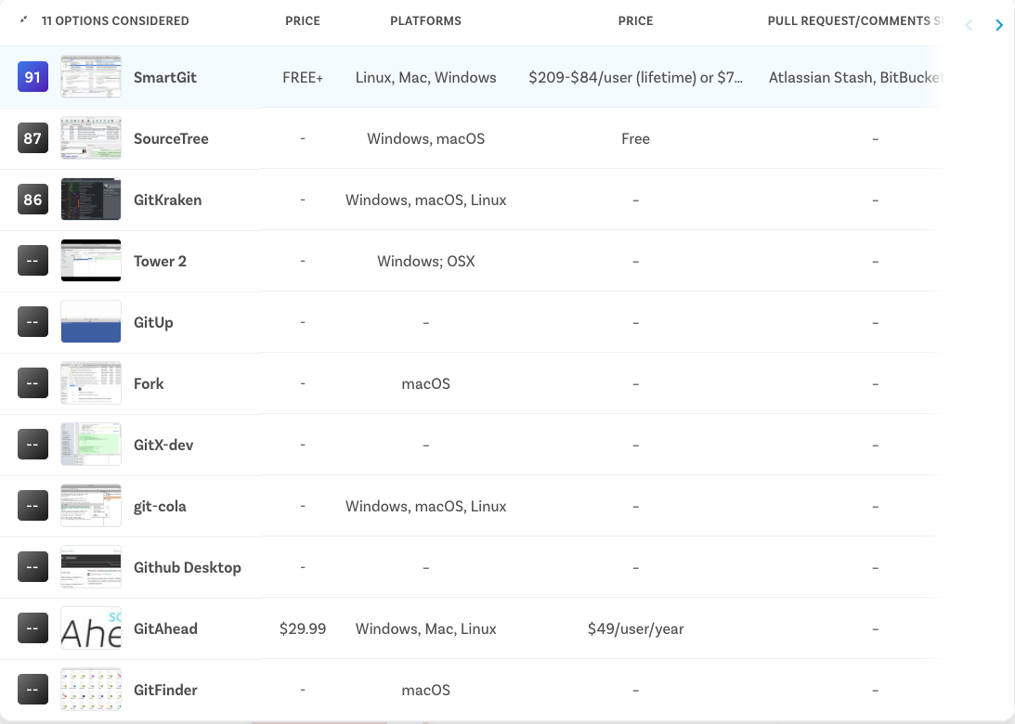Open the SmartGit option
The image size is (1015, 724).
click(x=165, y=78)
